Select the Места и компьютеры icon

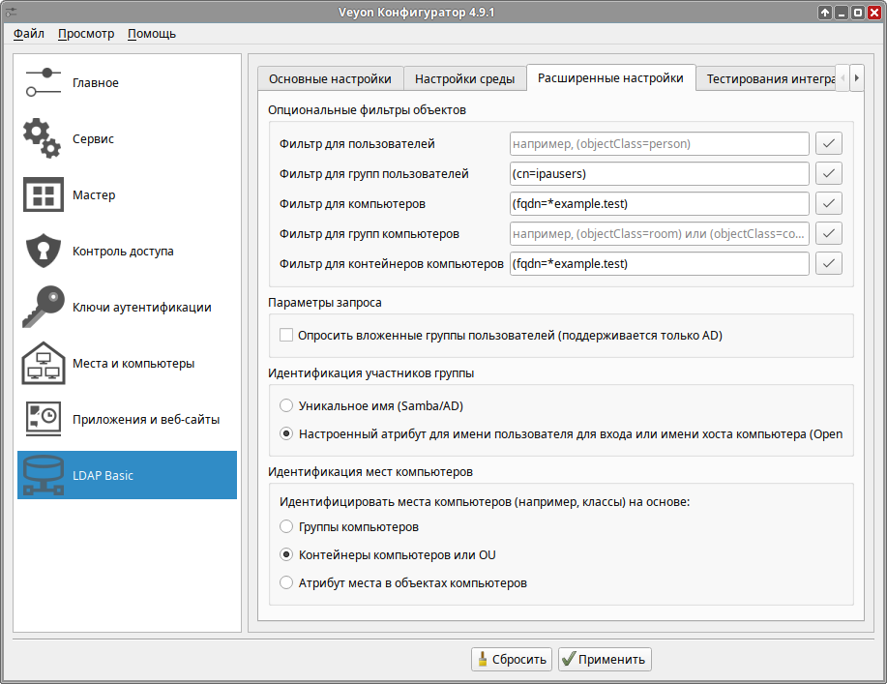[x=44, y=363]
